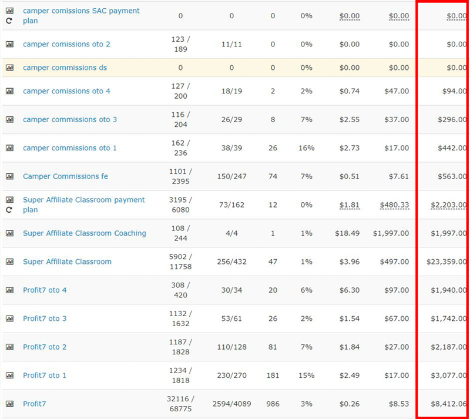Select the 256/432 cell
470x419 pixels.
(231, 262)
